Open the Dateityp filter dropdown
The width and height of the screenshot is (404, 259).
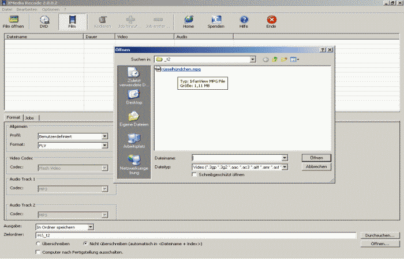(x=285, y=166)
